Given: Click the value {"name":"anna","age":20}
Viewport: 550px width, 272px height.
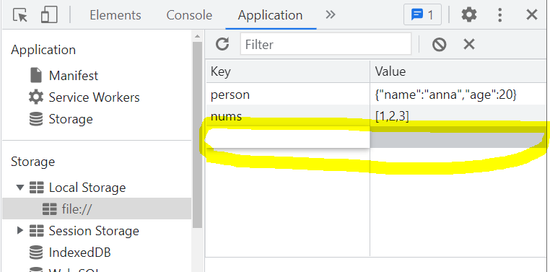Looking at the screenshot, I should pos(446,95).
